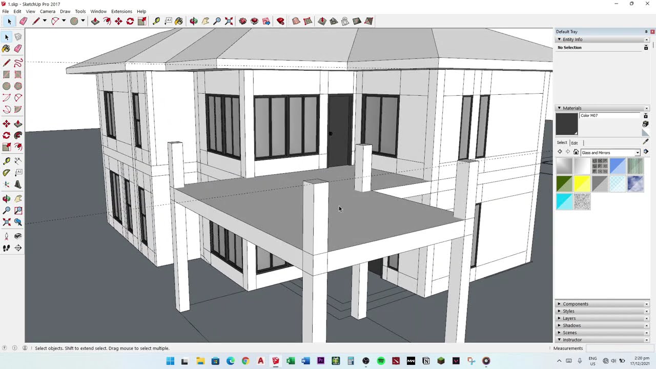This screenshot has width=656, height=369.
Task: Open Extension Warehouse from the toolbar
Action: click(254, 21)
